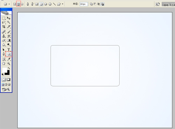Open the Brushes palette tab

(x=166, y=5)
